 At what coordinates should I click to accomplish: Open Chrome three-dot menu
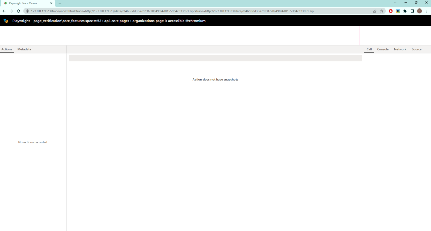coord(427,11)
